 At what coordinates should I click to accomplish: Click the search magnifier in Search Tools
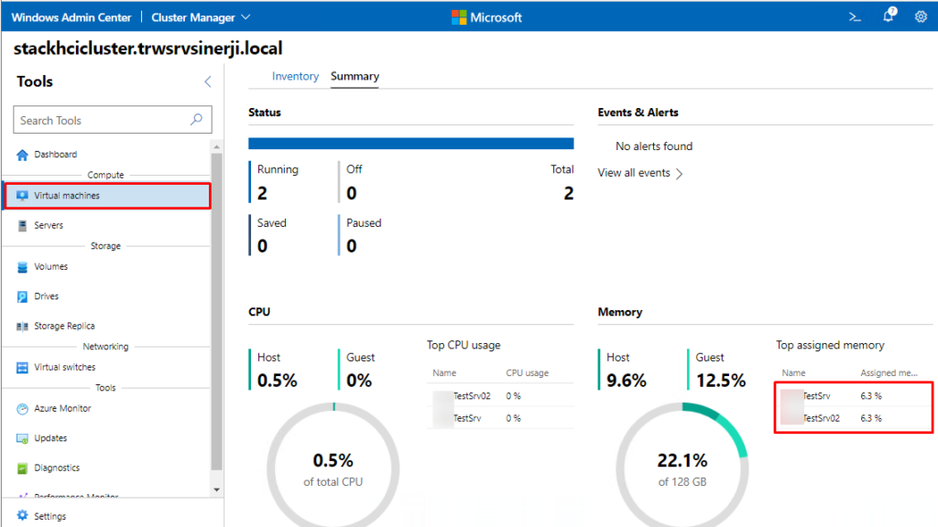coord(196,120)
